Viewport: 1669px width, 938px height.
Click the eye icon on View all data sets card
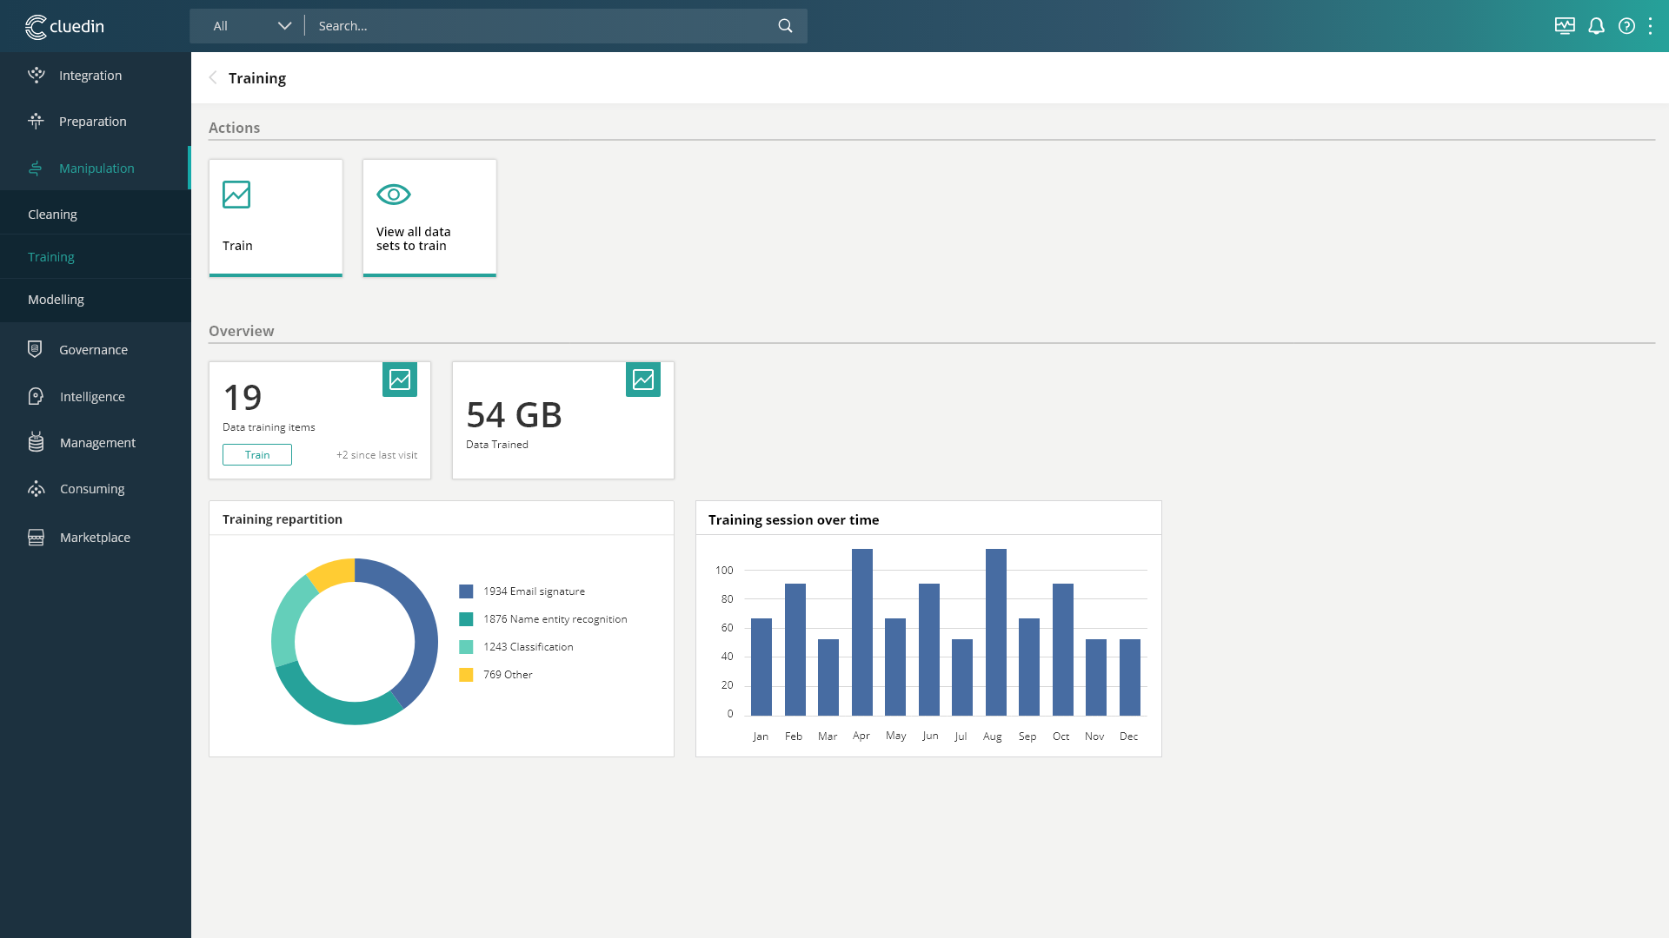click(x=394, y=195)
